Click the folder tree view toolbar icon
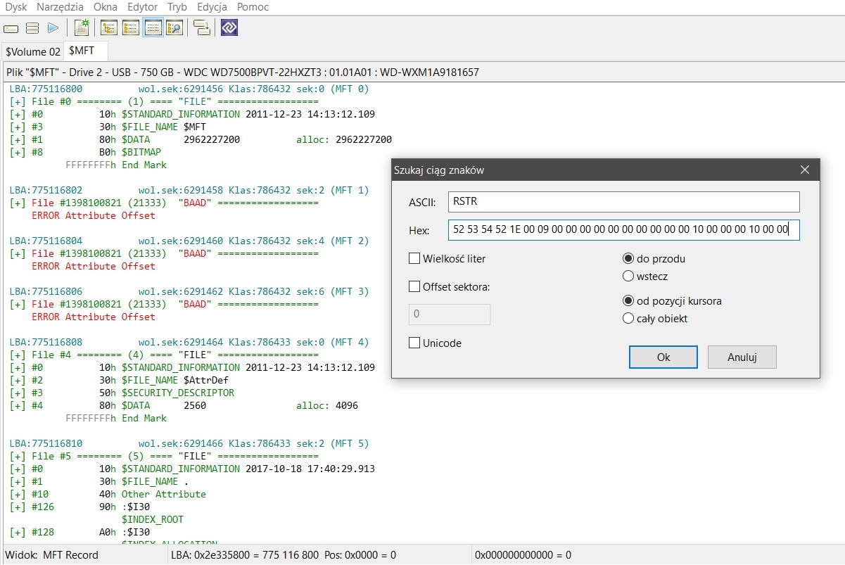Image resolution: width=845 pixels, height=565 pixels. tap(109, 27)
